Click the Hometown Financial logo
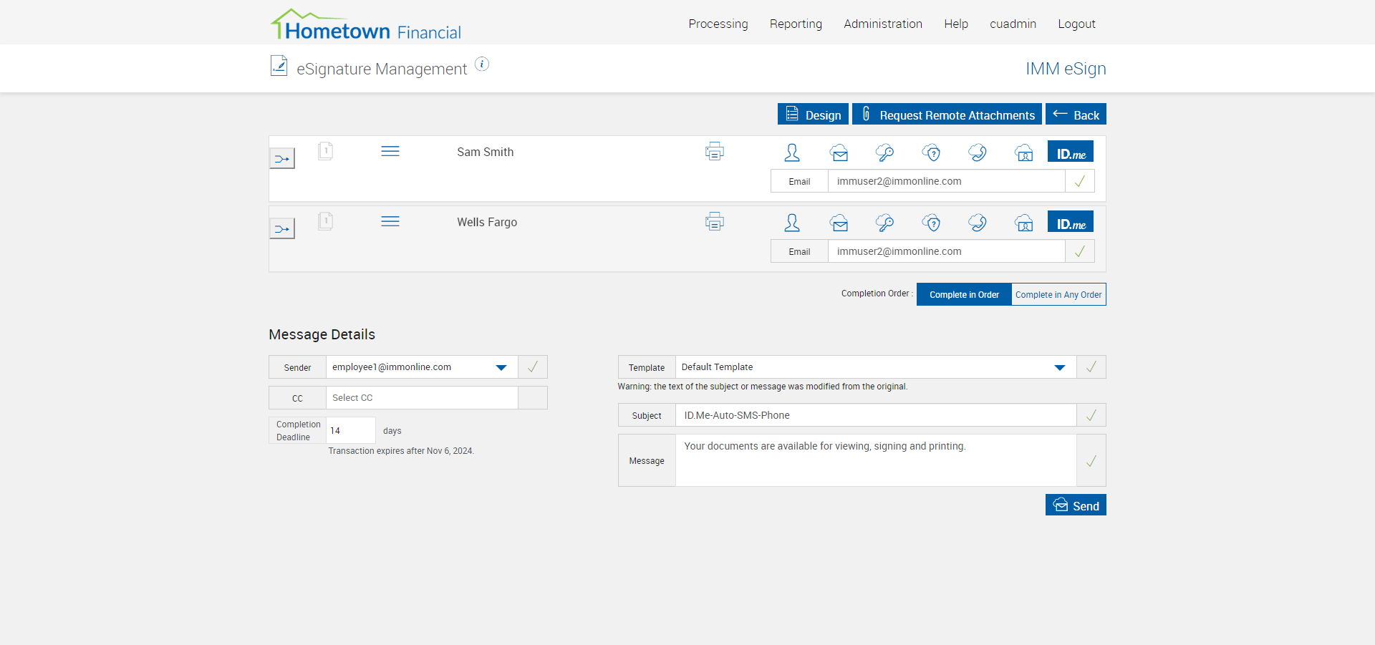 click(365, 24)
